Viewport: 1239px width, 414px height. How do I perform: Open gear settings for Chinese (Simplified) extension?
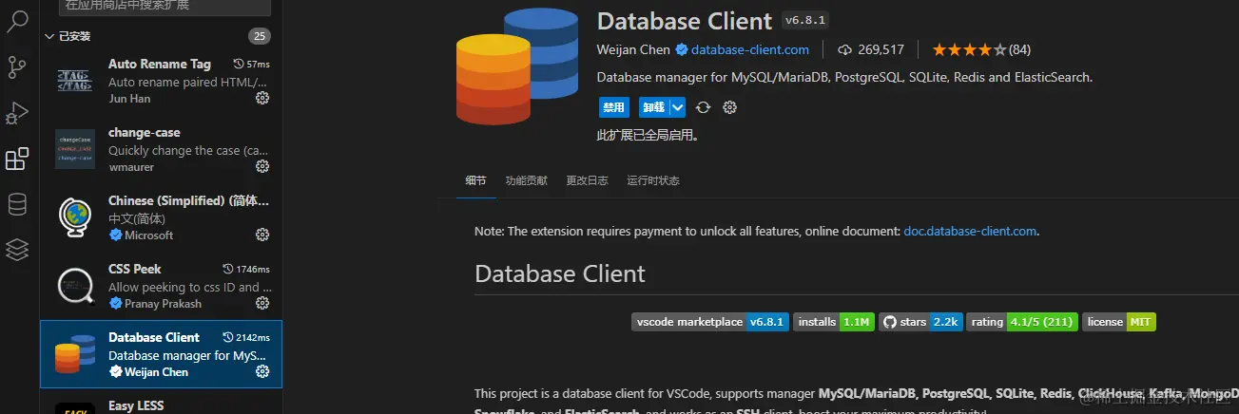(x=262, y=235)
